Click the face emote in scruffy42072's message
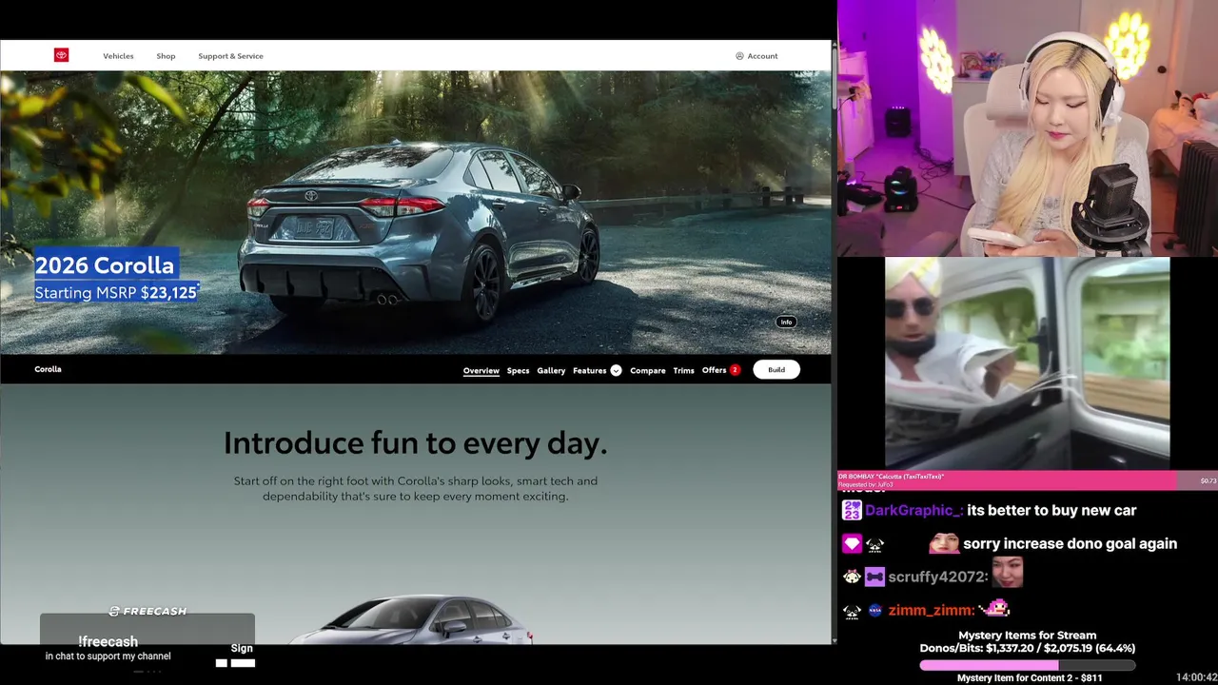 [x=1007, y=572]
